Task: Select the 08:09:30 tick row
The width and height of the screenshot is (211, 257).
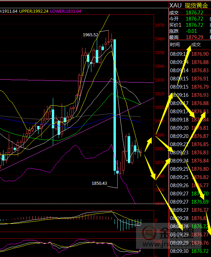Action: pyautogui.click(x=190, y=251)
